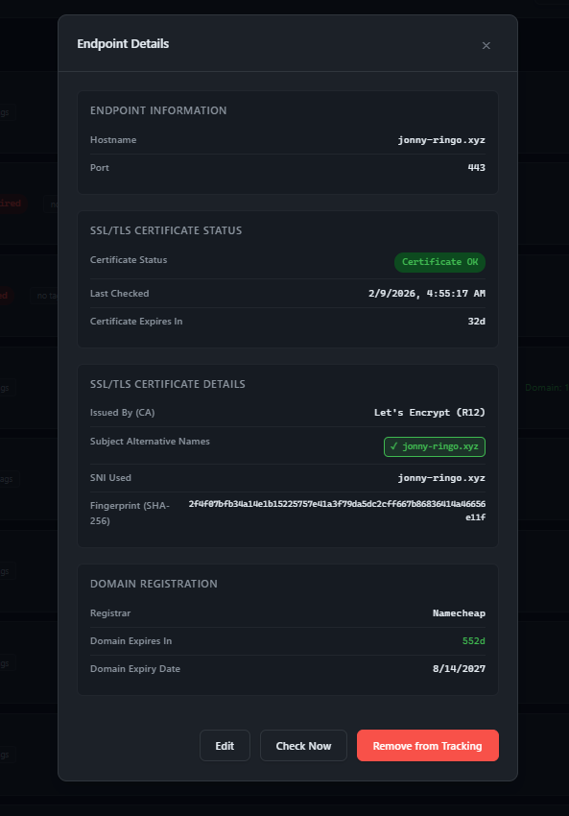This screenshot has width=569, height=816.
Task: Collapse the Endpoint Information section
Action: point(157,110)
